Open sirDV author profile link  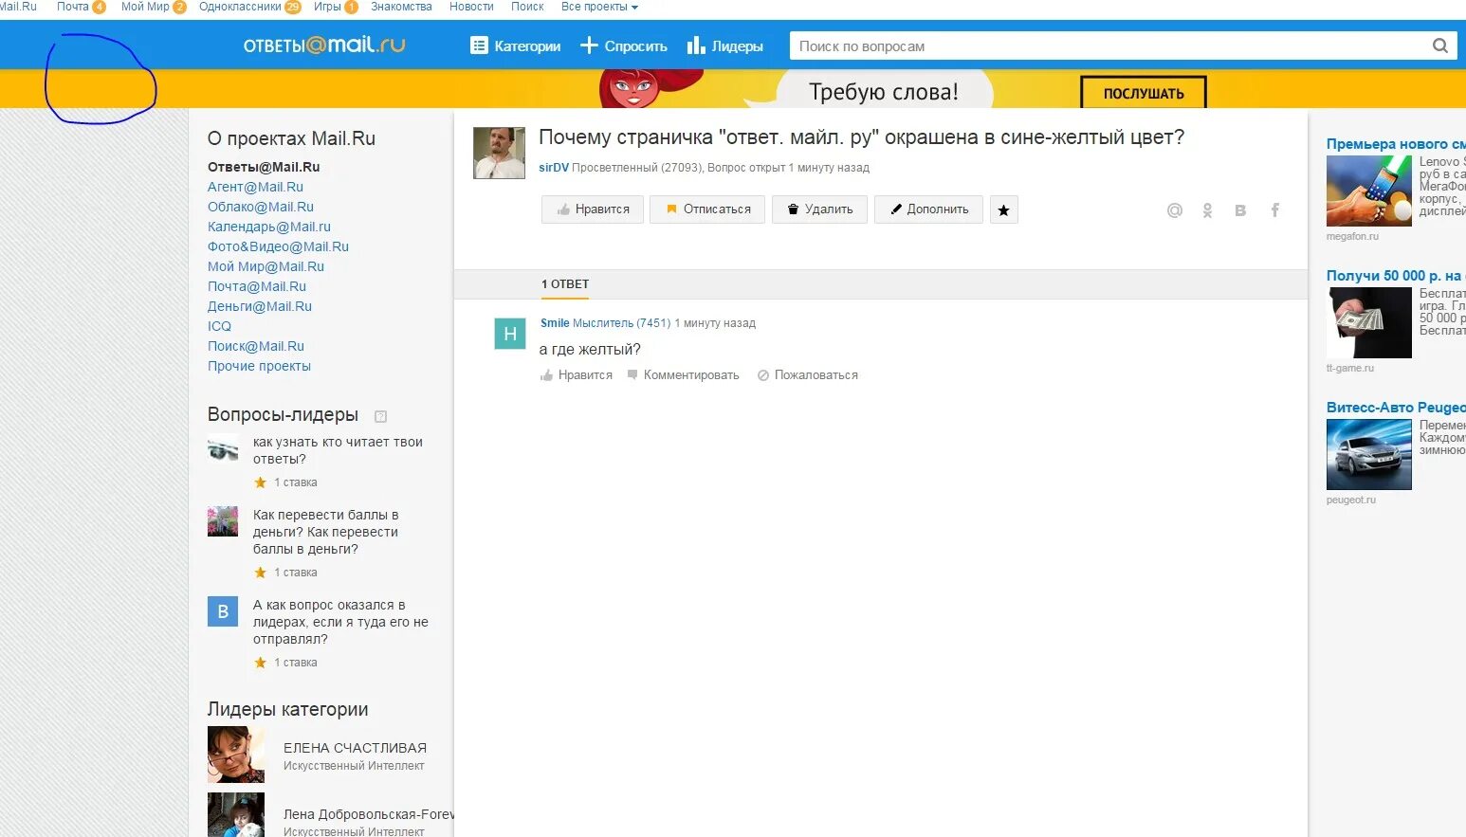tap(554, 168)
